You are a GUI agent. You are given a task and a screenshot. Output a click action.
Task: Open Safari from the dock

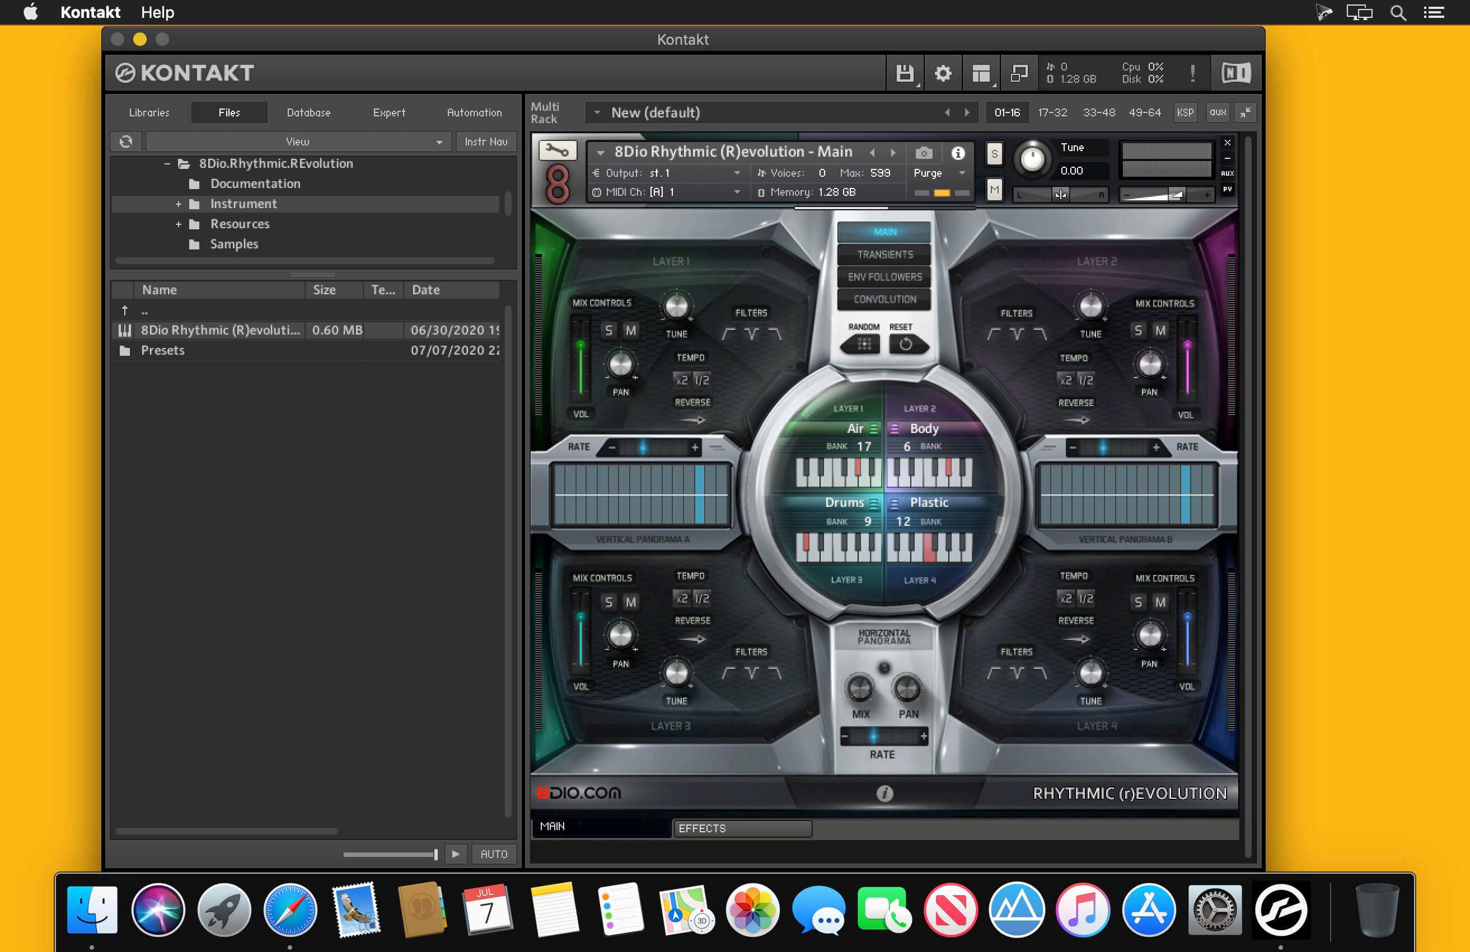[289, 909]
